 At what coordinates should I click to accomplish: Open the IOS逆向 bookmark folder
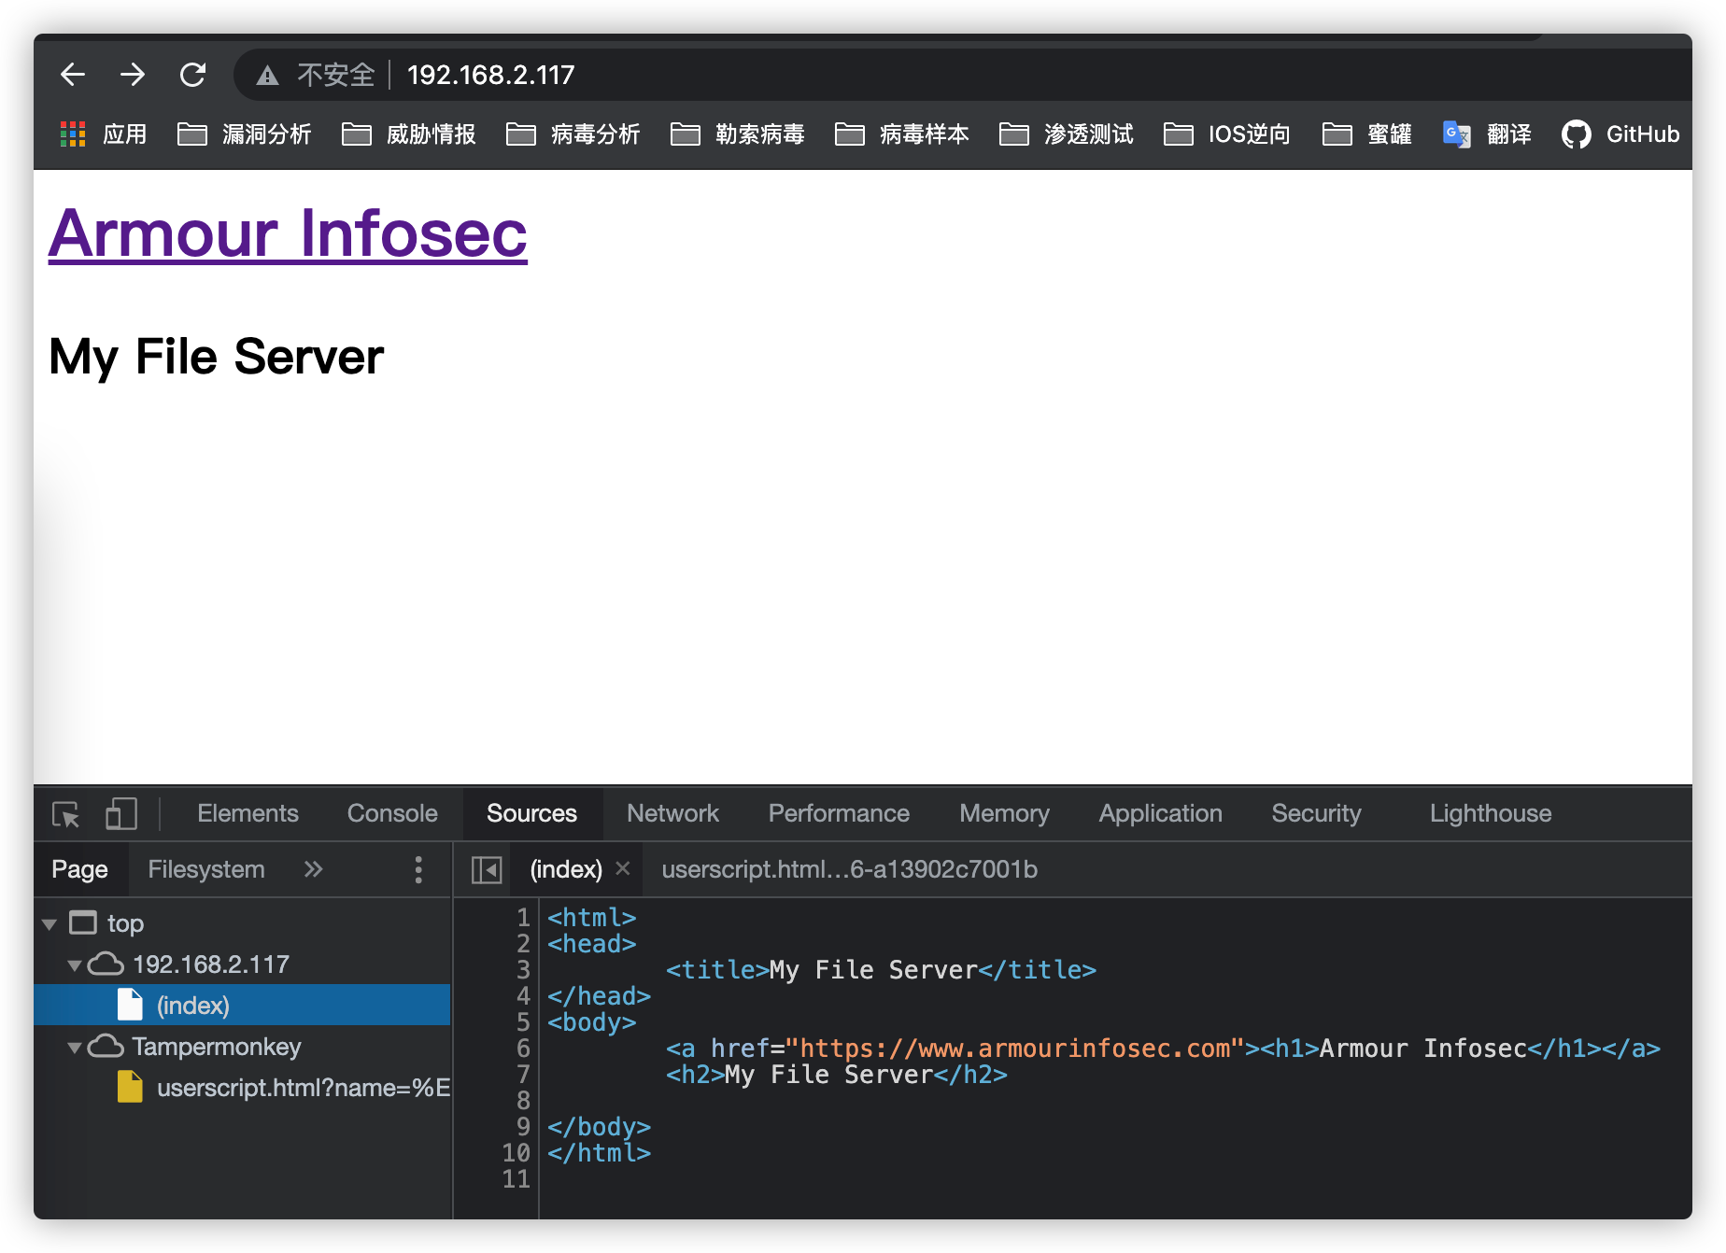click(1226, 134)
